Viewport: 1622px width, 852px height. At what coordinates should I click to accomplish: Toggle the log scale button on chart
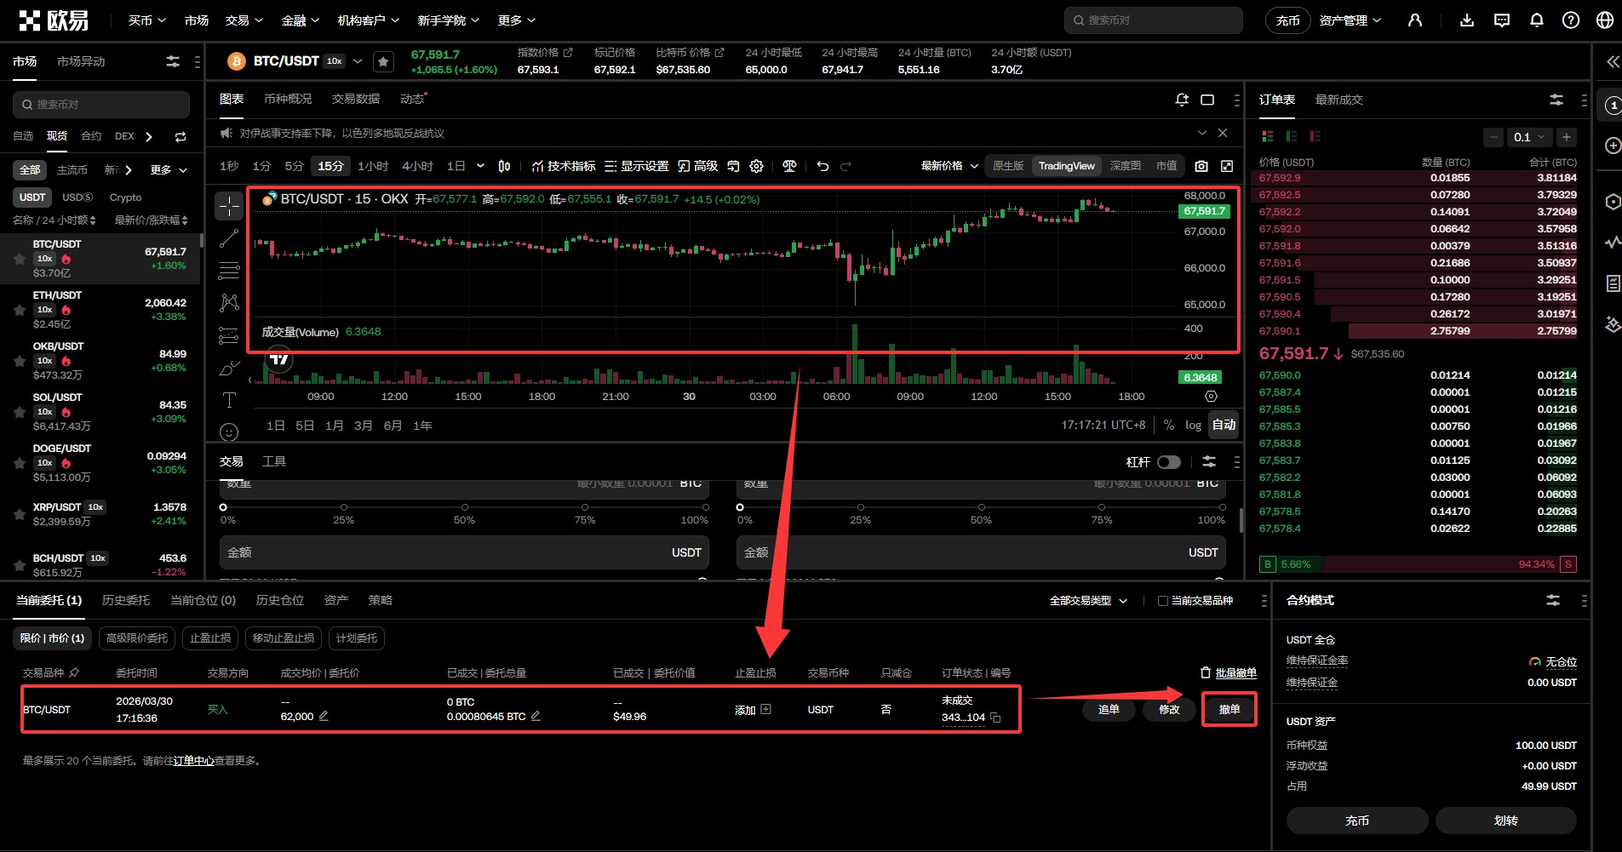[x=1193, y=425]
